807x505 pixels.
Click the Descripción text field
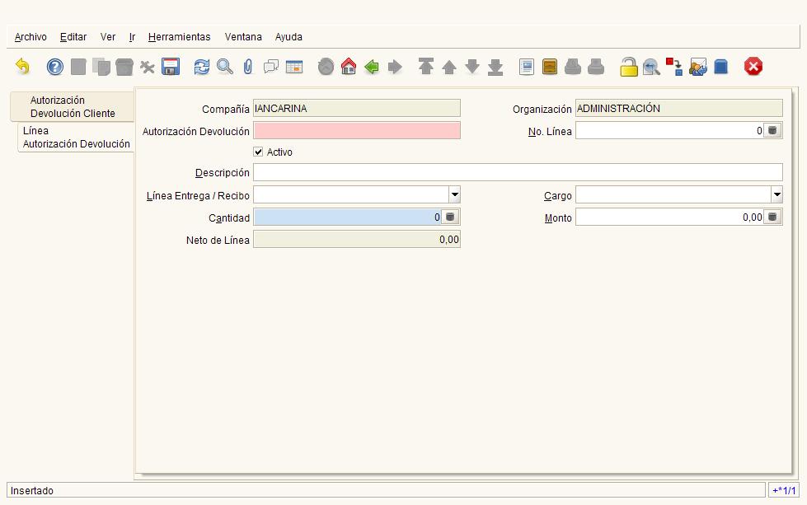[x=518, y=171]
